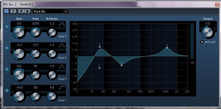Click band 3 filter type icon
Image resolution: width=221 pixels, height=109 pixels.
[x=62, y=45]
